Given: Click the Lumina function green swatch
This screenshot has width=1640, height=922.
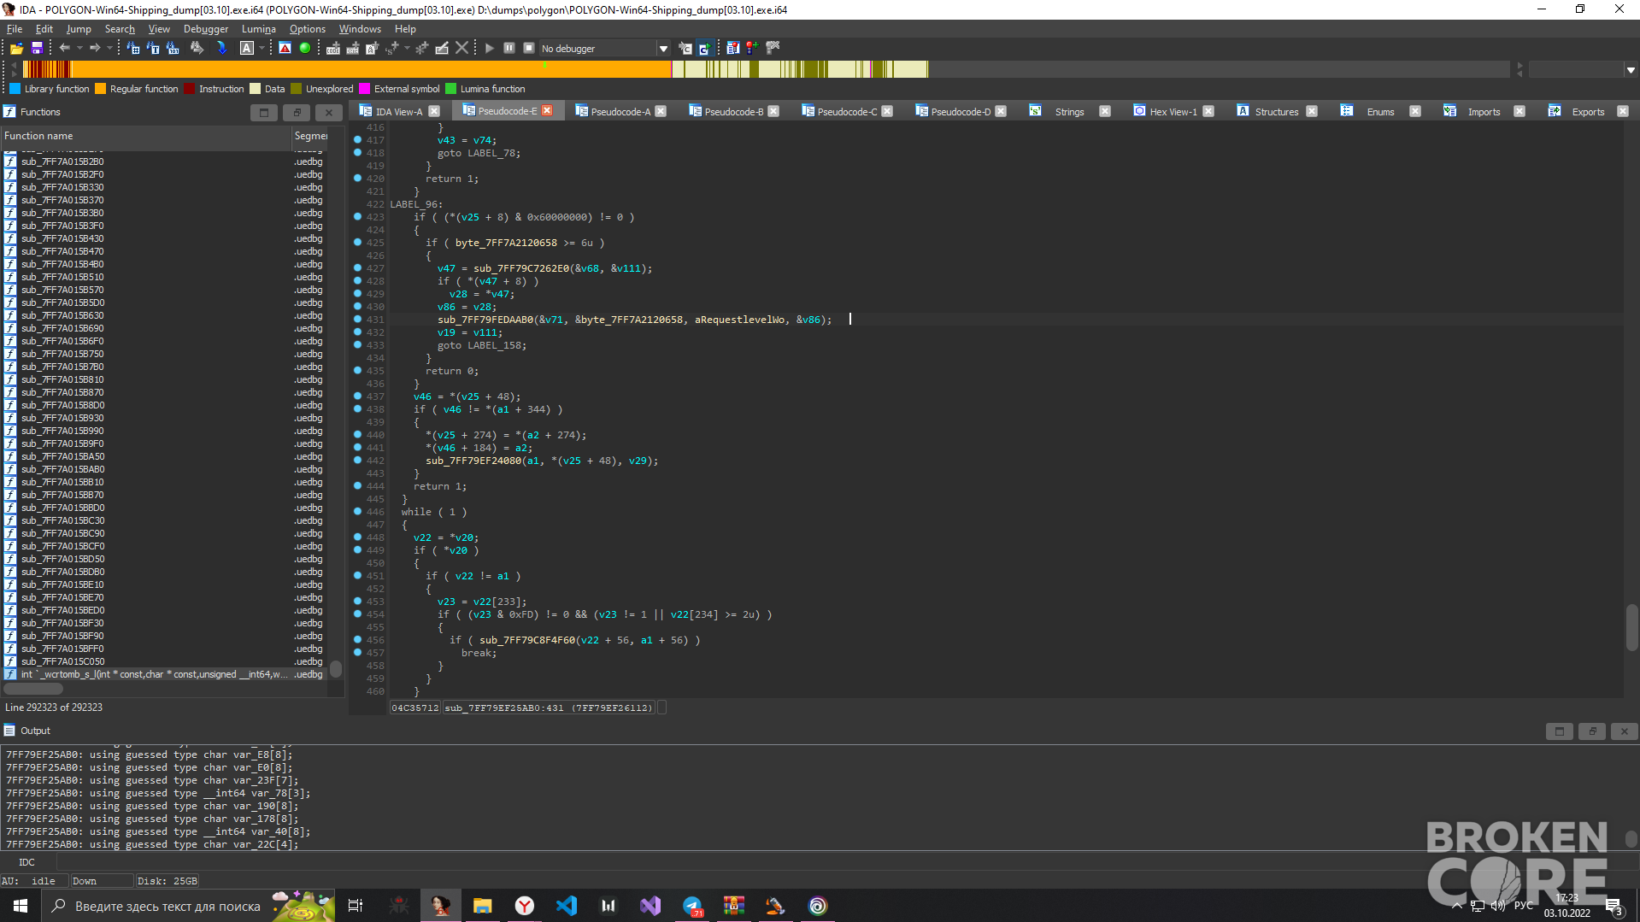Looking at the screenshot, I should 450,89.
